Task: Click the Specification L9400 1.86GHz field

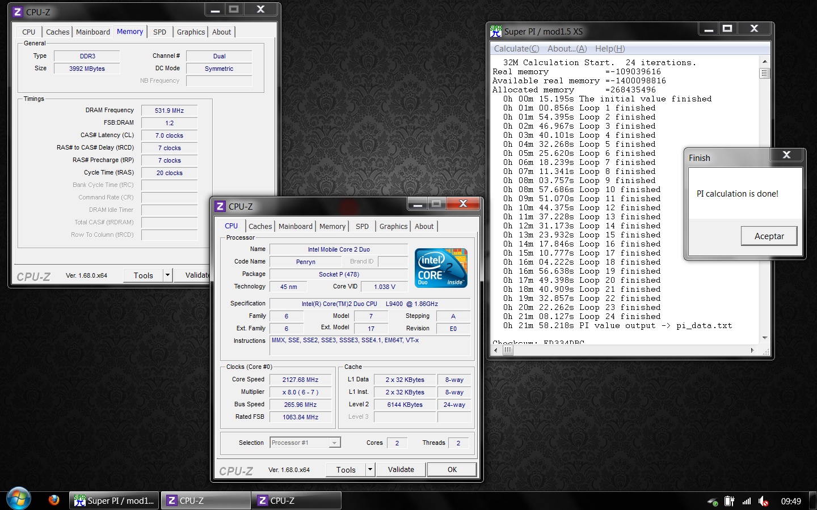Action: [370, 304]
